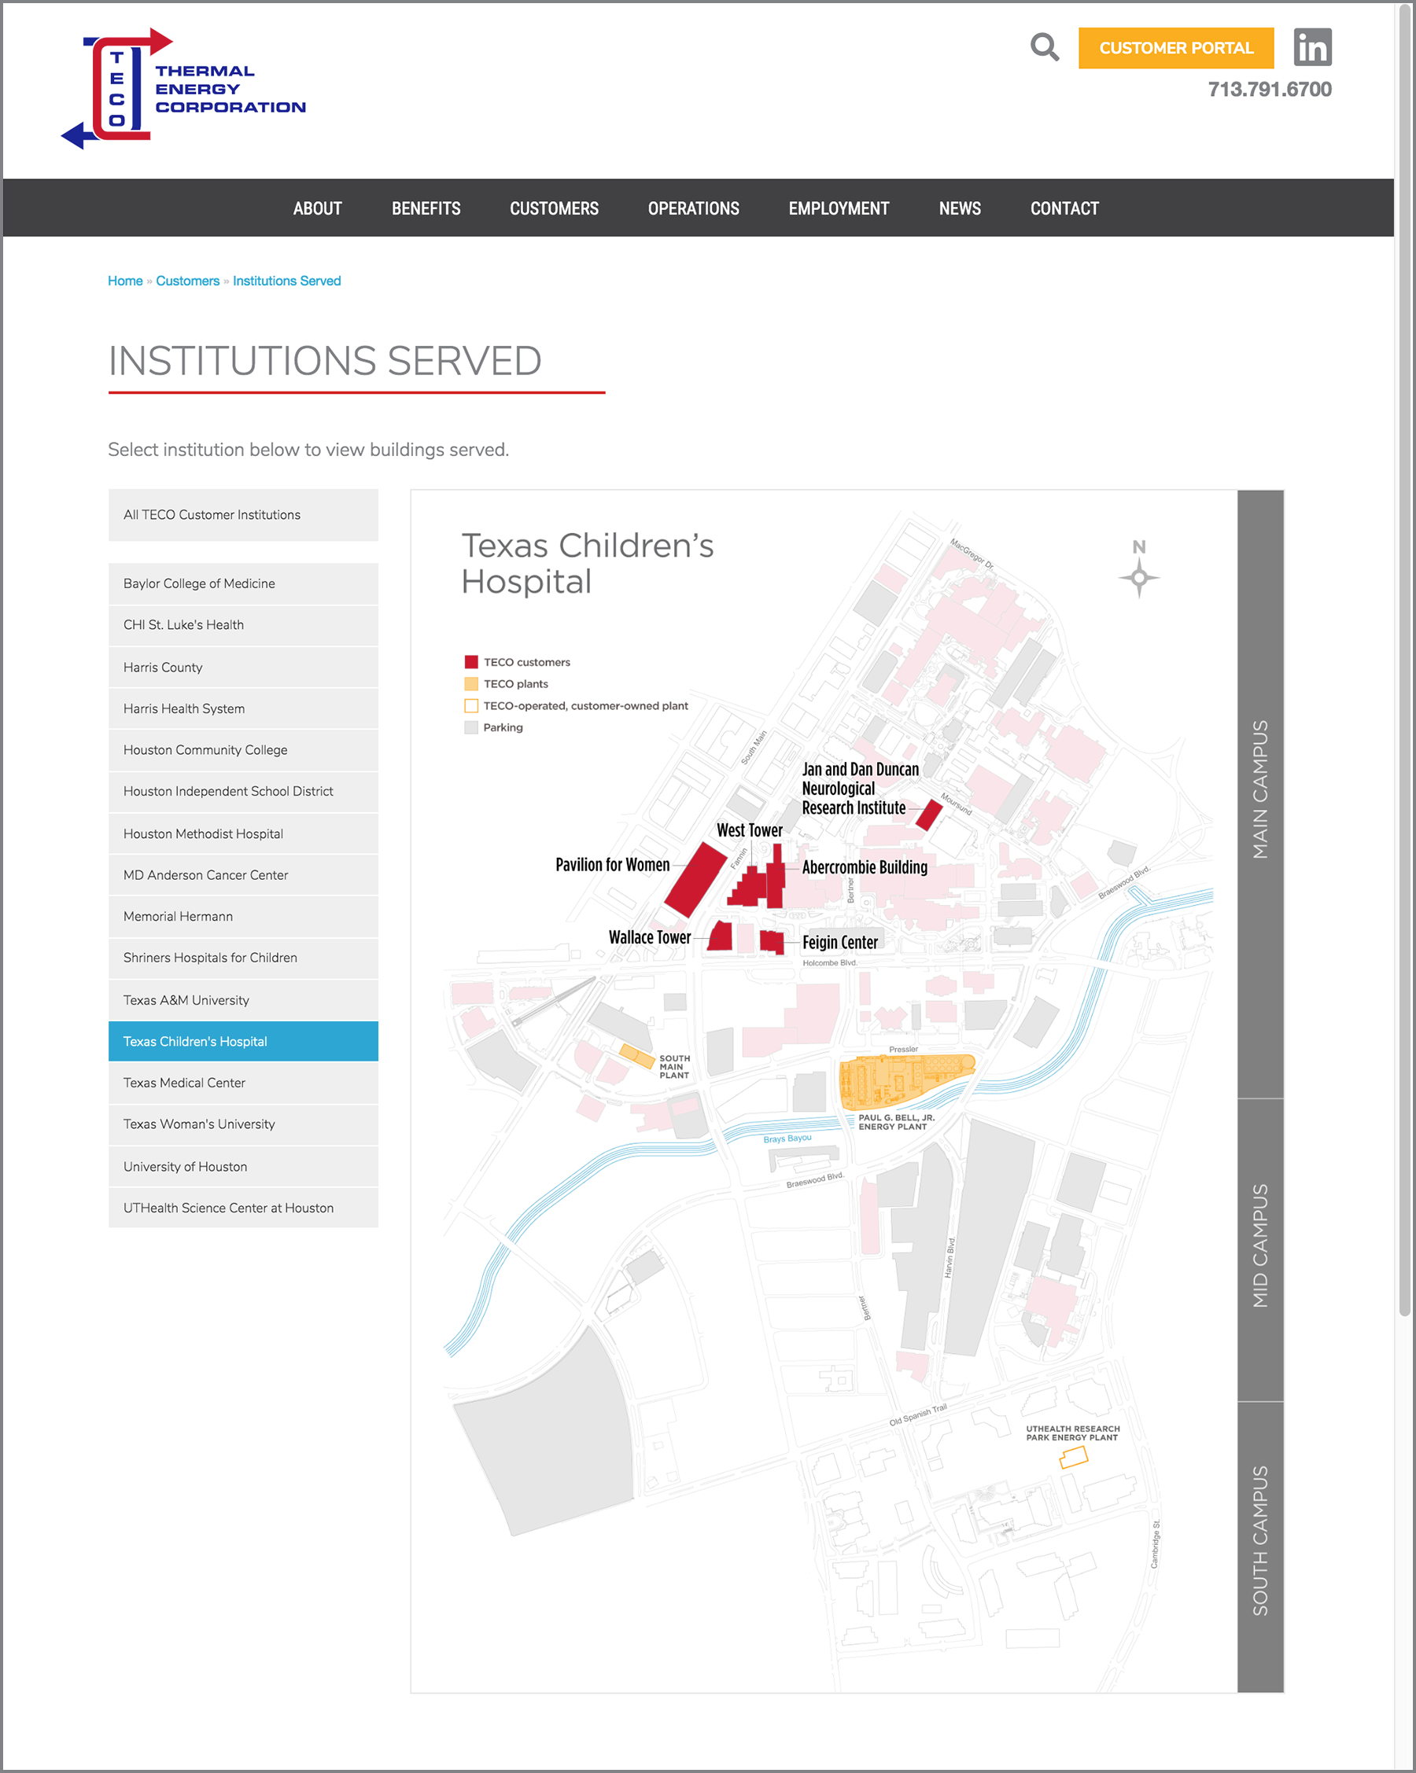Screen dimensions: 1416x1773
Task: Select highlighted Texas Children's Hospital item
Action: coord(243,1041)
